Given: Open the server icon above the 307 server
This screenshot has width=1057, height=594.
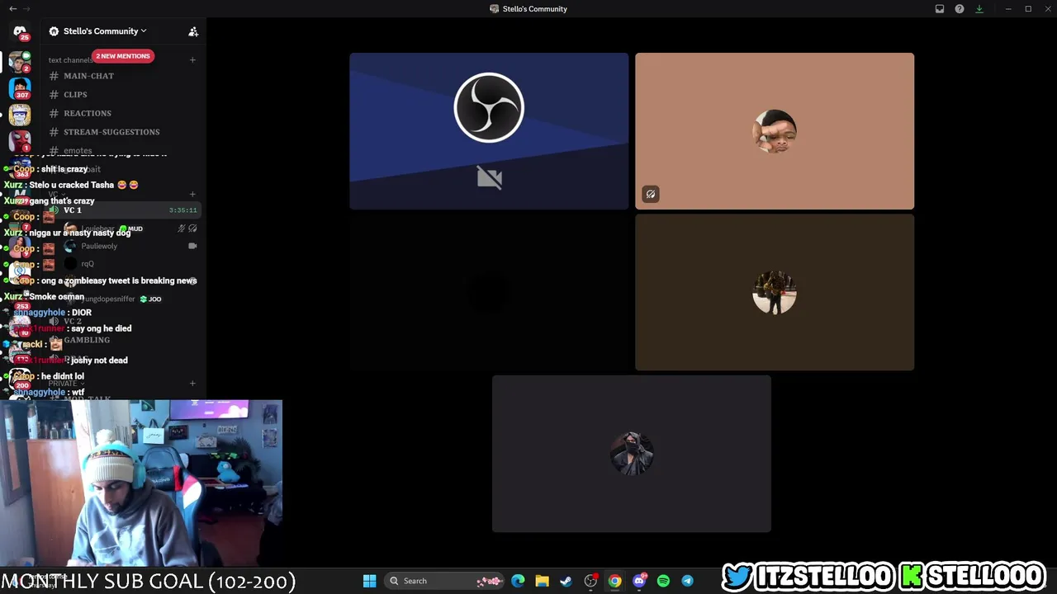Looking at the screenshot, I should [x=20, y=61].
